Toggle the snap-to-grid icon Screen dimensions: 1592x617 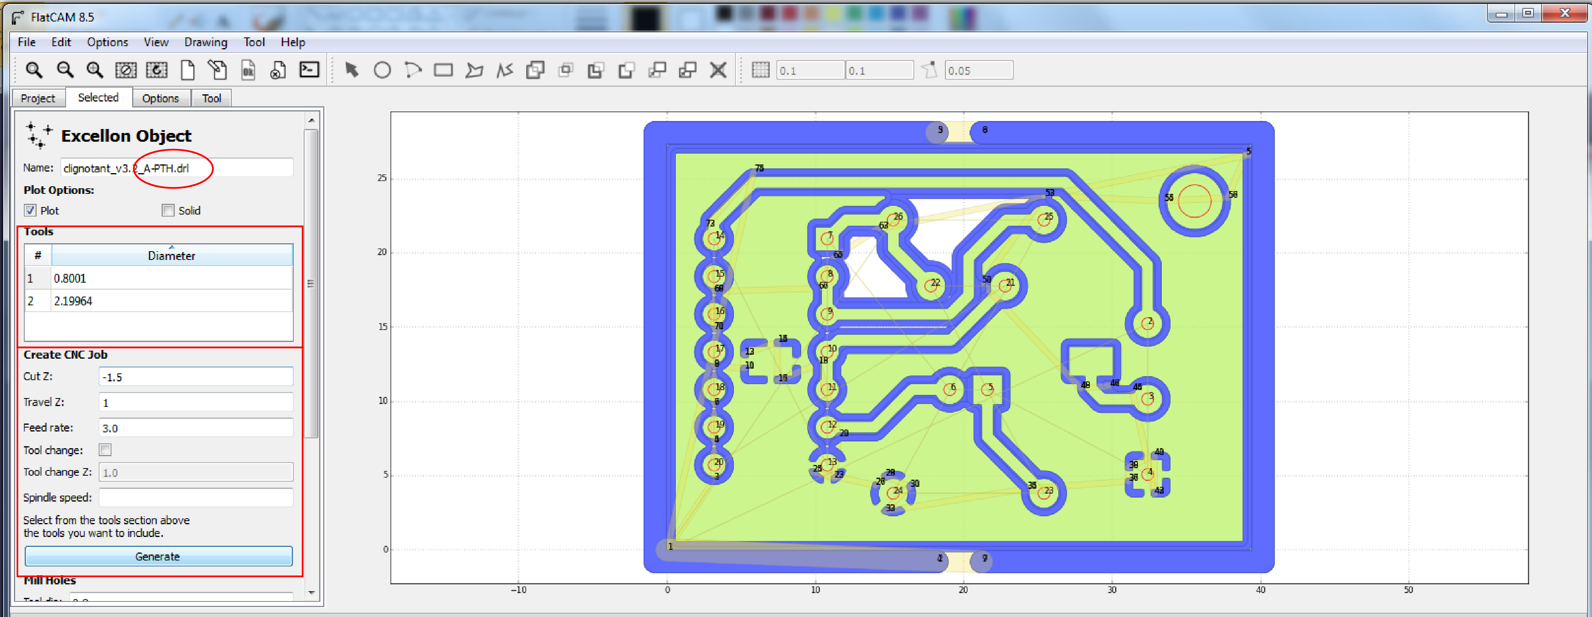click(x=760, y=70)
